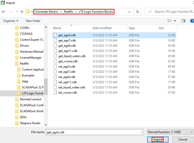Select the get_liquid_water.xdb file
Screen dimensions: 194x143
pos(114,56)
